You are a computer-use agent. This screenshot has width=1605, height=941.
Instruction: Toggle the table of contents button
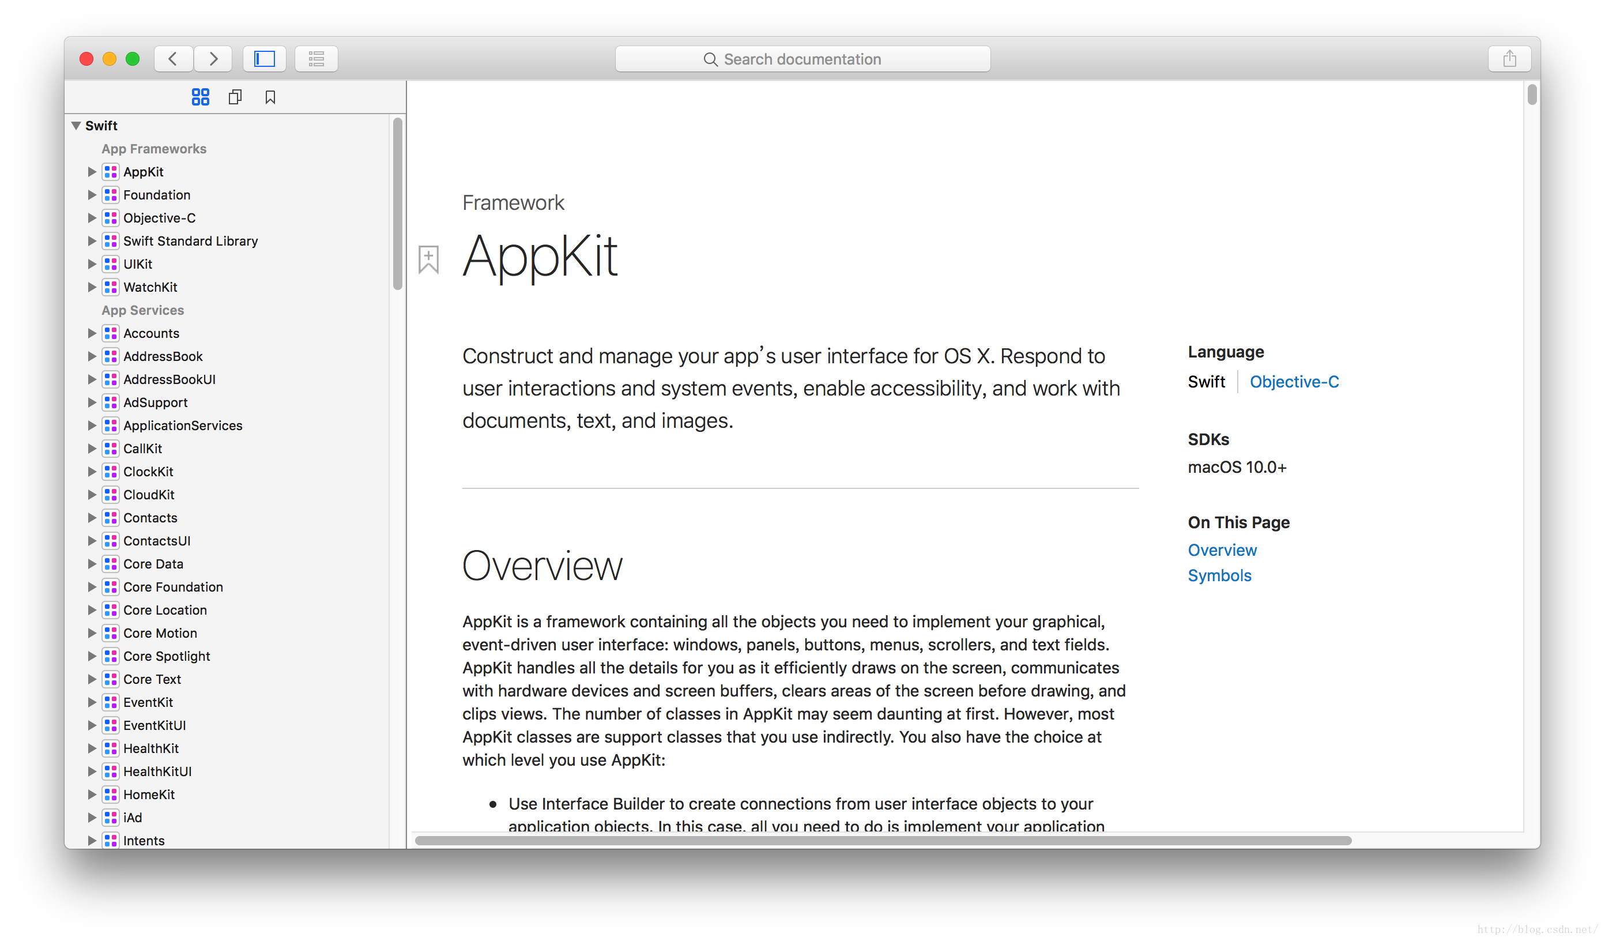pos(316,59)
